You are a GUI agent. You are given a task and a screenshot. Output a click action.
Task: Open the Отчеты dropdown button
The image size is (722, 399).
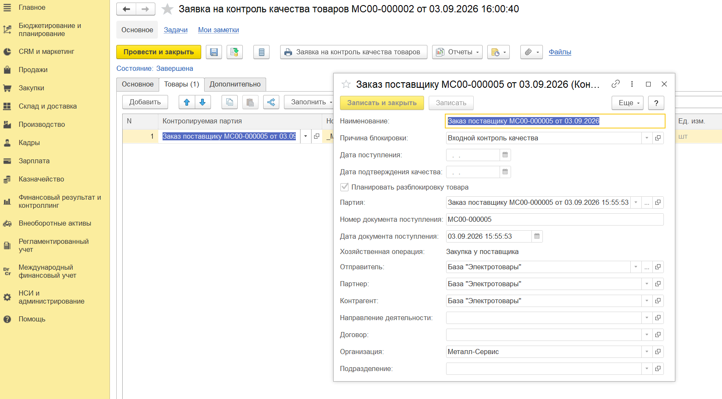tap(457, 52)
